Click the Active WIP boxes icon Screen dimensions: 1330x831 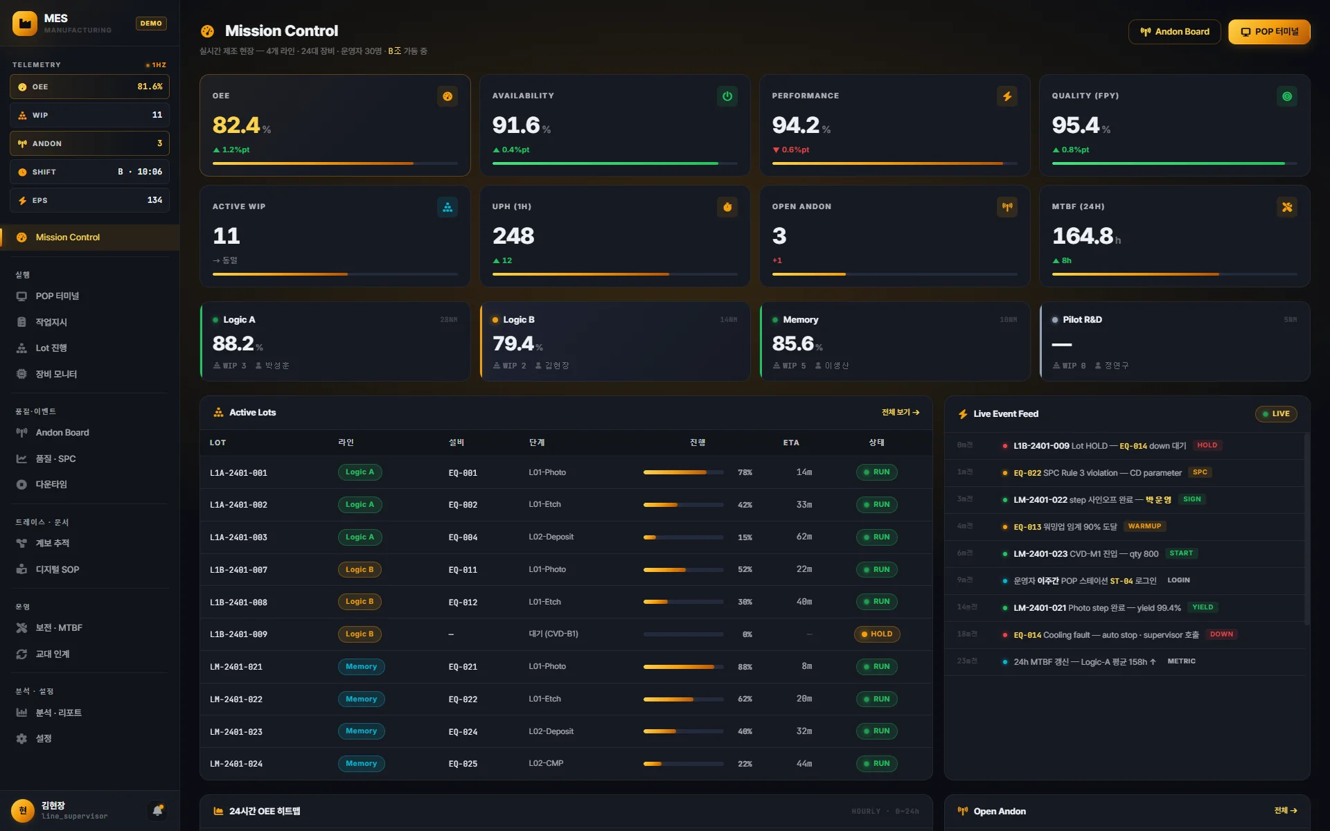point(447,207)
